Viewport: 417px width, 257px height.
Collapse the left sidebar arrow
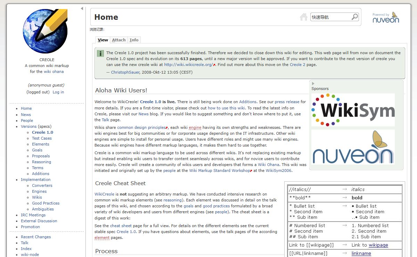(x=82, y=8)
